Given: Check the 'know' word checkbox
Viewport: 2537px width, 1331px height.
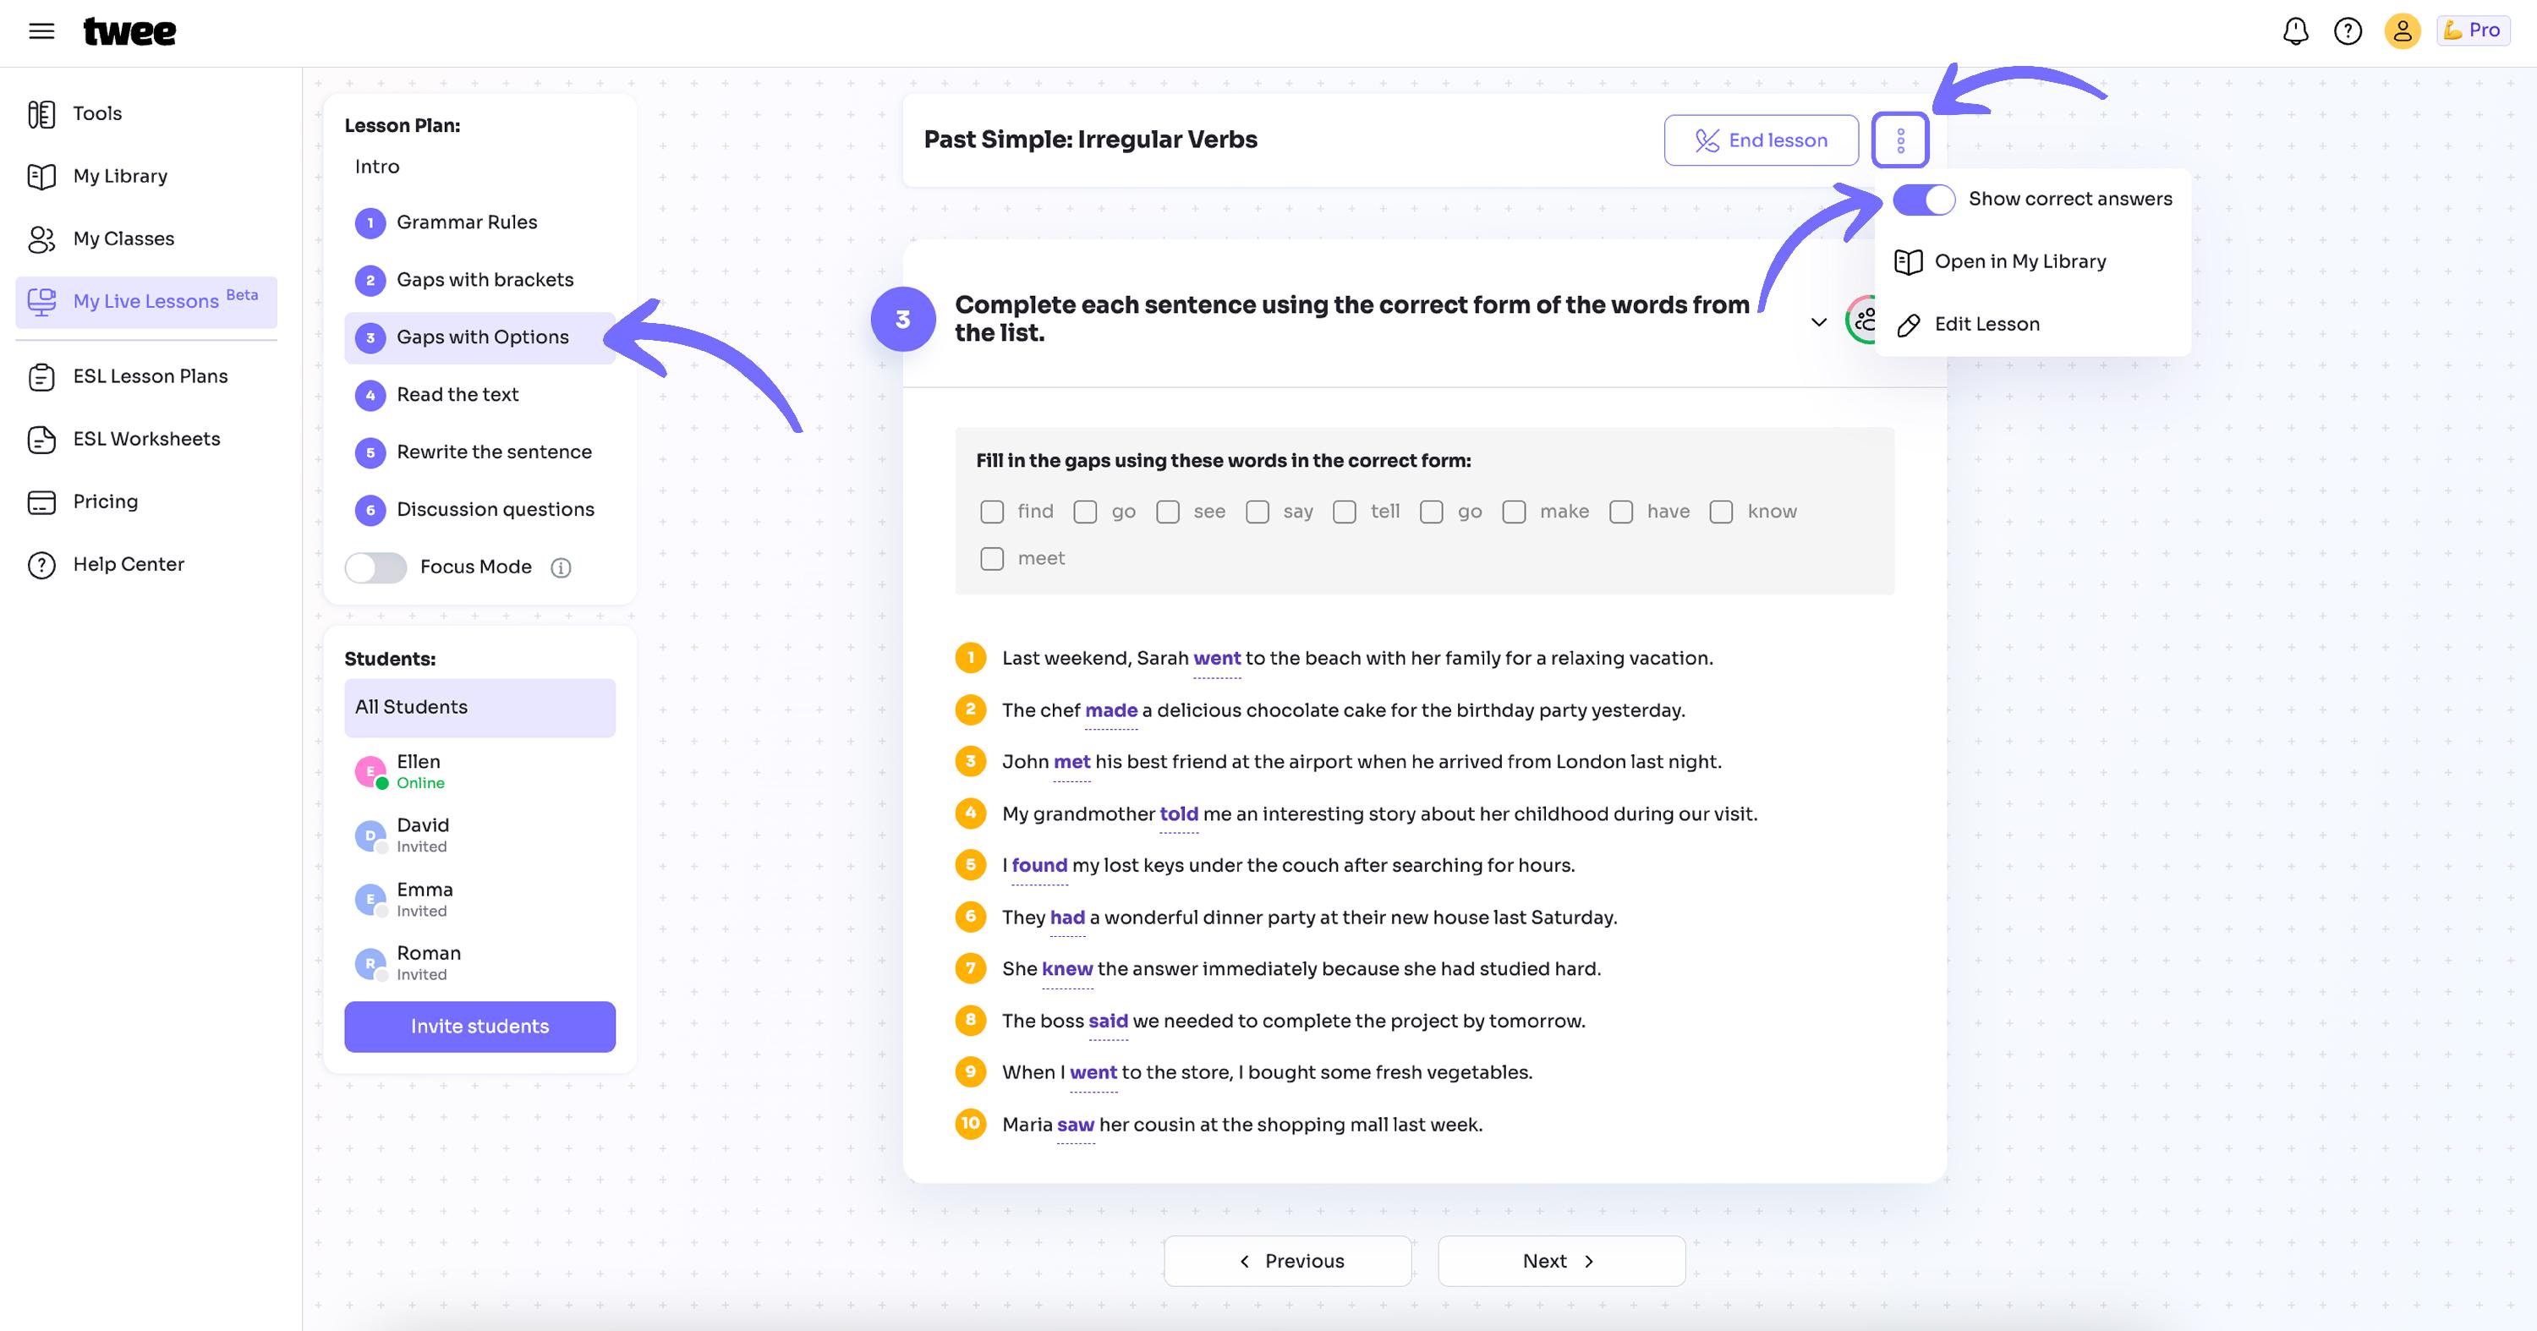Looking at the screenshot, I should pos(1722,512).
